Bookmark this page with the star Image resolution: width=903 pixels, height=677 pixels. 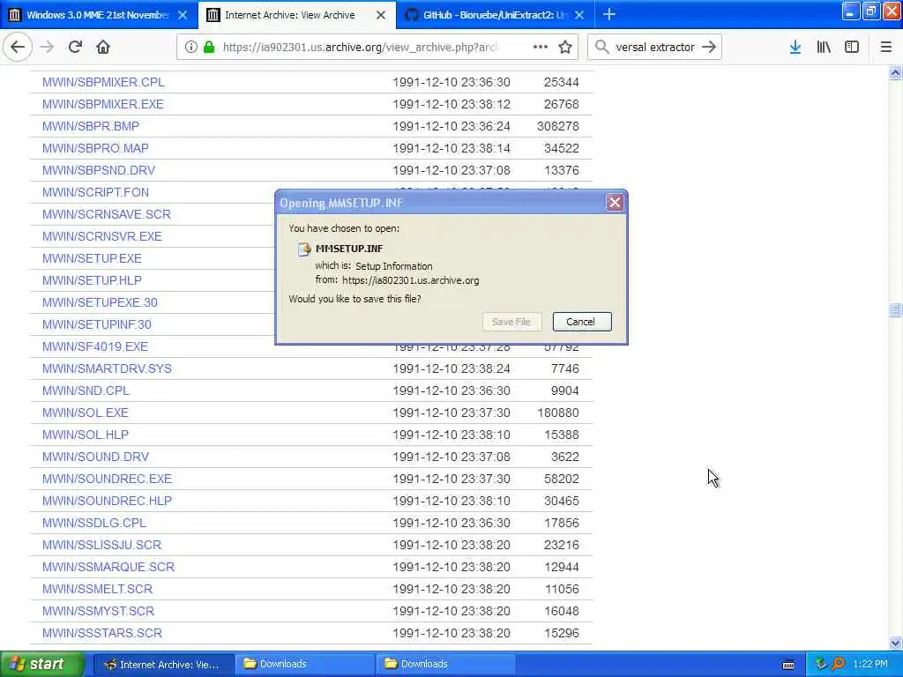click(x=565, y=48)
